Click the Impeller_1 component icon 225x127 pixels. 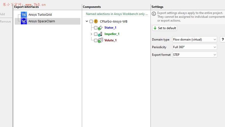click(100, 34)
